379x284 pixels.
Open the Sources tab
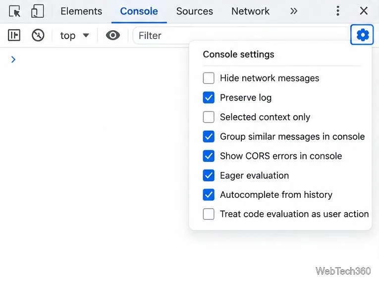[x=195, y=11]
